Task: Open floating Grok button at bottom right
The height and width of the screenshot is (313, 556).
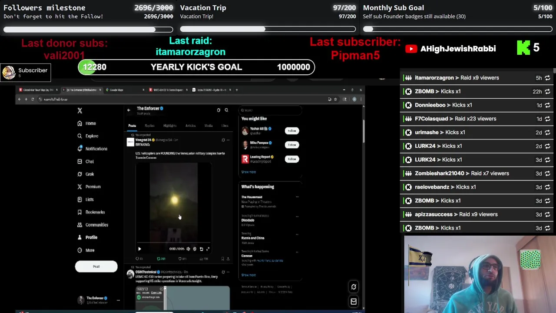Action: click(354, 287)
